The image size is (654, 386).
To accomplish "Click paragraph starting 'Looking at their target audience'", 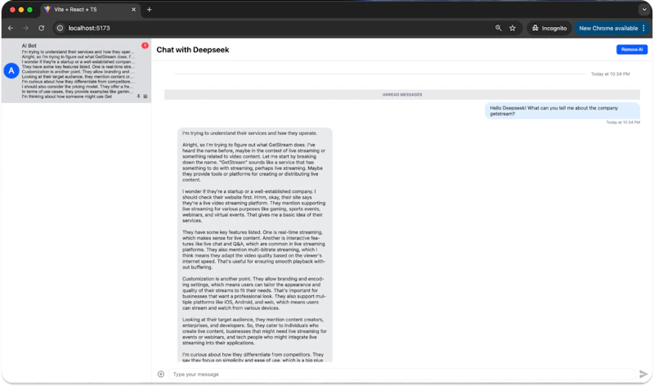I will tap(254, 331).
